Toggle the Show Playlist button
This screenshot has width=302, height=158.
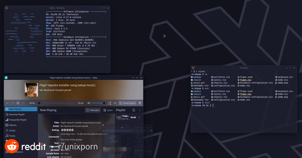coord(127,103)
